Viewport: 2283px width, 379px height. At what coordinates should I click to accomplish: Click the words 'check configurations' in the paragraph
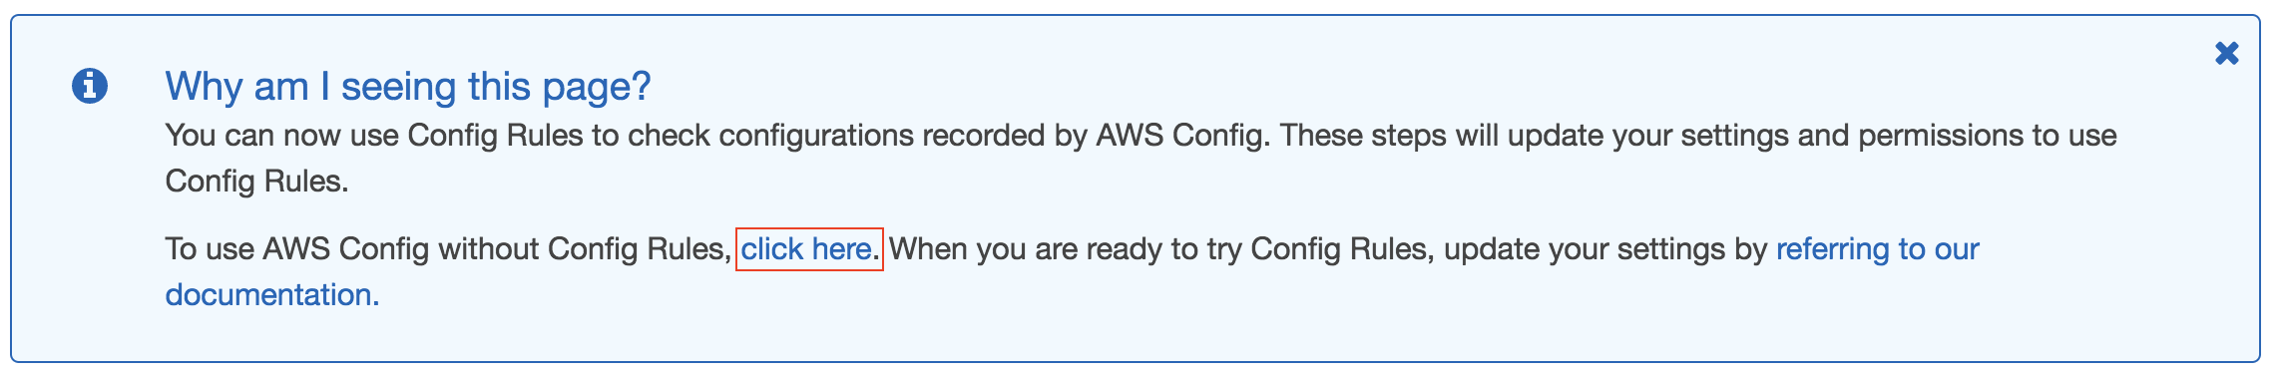click(x=770, y=135)
